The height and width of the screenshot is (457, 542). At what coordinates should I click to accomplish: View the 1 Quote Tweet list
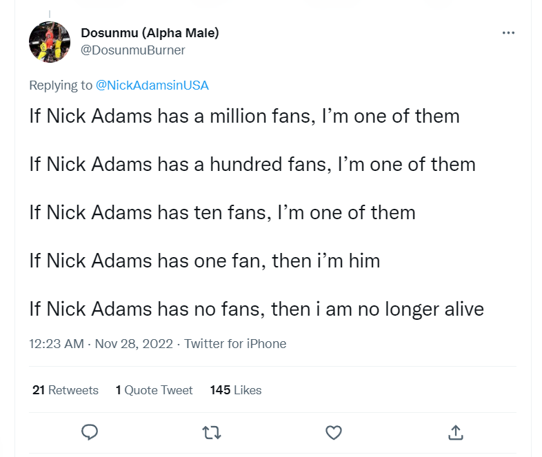coord(154,390)
